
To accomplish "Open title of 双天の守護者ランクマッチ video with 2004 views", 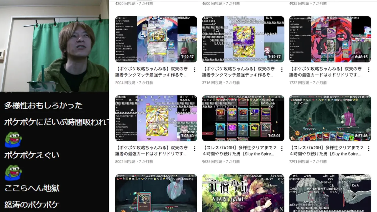I will pos(152,72).
